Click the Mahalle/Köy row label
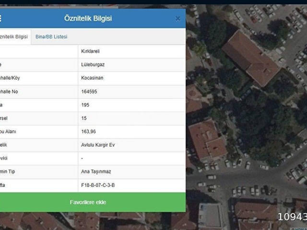This screenshot has width=307, height=230. [10, 78]
